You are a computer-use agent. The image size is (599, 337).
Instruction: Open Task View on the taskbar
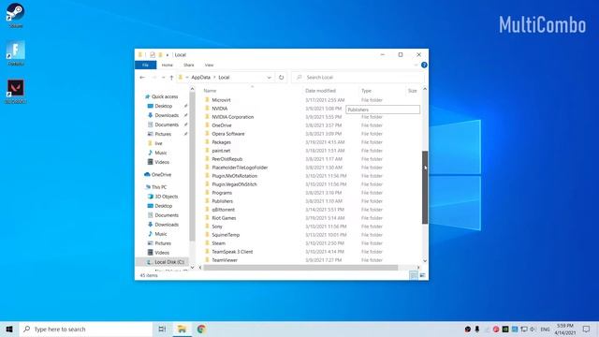pos(162,329)
